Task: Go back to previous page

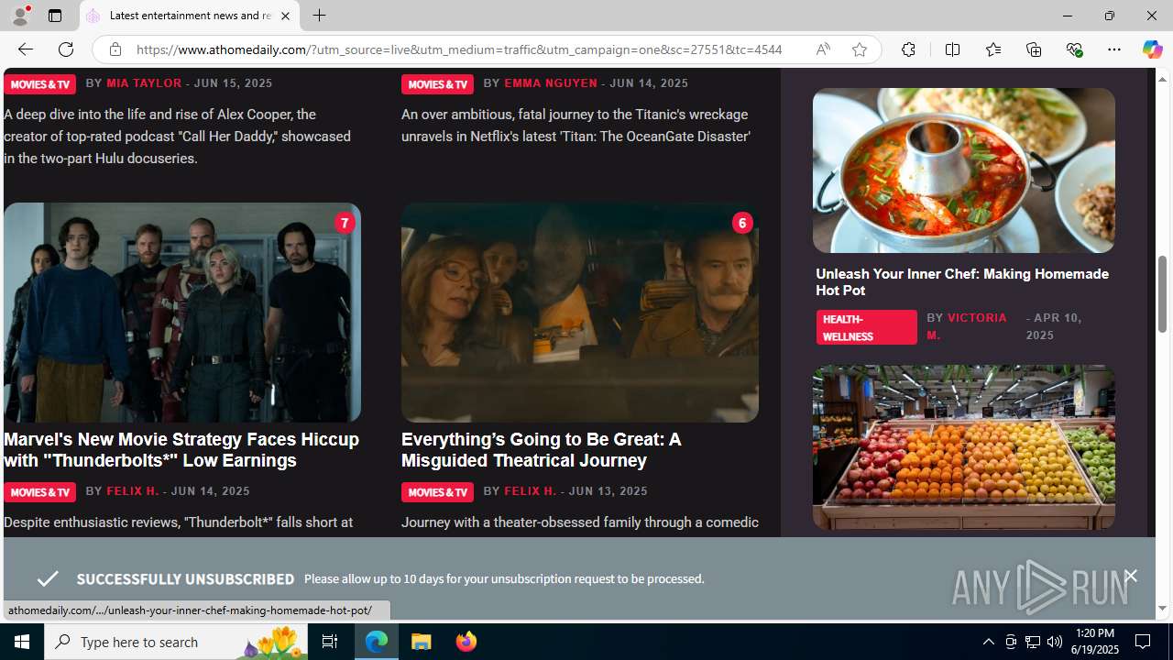Action: coord(25,49)
